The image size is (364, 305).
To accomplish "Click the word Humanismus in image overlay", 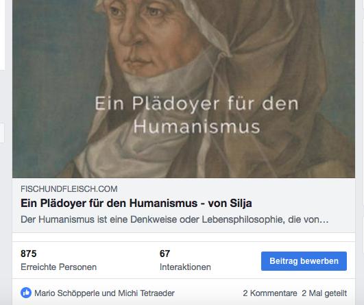I will click(x=197, y=127).
